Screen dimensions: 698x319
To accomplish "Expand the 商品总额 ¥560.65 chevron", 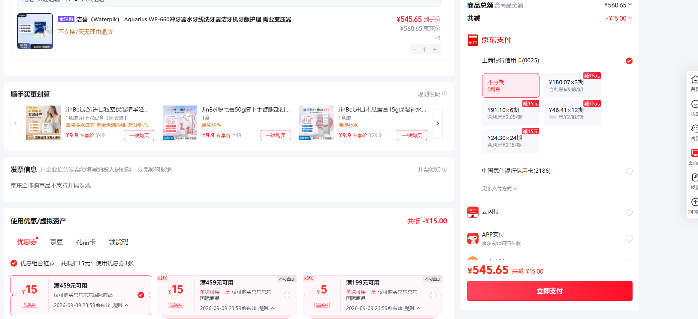I will pyautogui.click(x=630, y=5).
